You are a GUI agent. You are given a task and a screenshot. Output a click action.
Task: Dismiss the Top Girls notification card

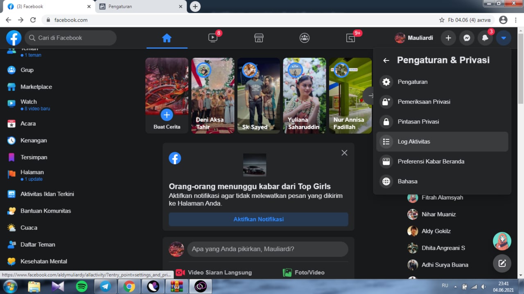tap(344, 153)
